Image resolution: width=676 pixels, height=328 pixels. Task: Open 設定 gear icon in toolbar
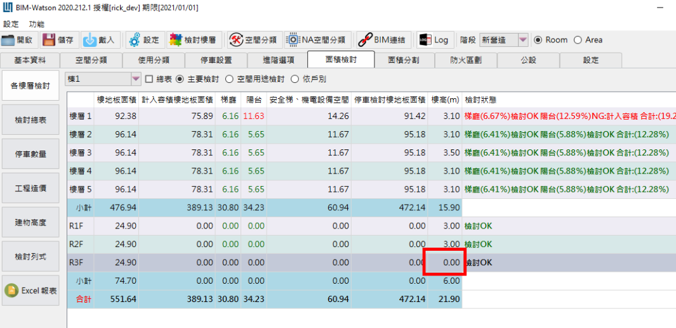[135, 40]
